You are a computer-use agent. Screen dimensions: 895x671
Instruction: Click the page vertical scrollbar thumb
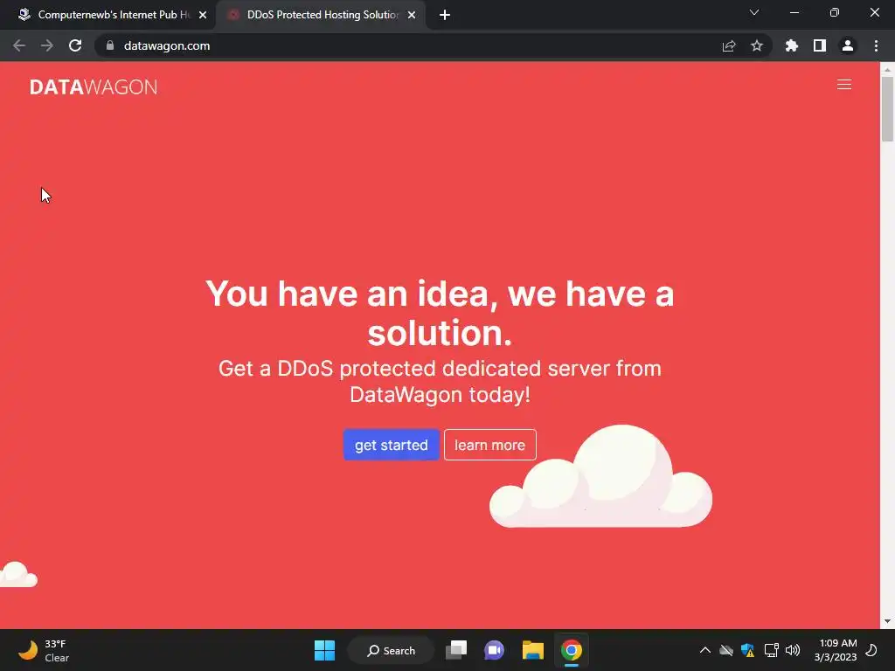[887, 108]
